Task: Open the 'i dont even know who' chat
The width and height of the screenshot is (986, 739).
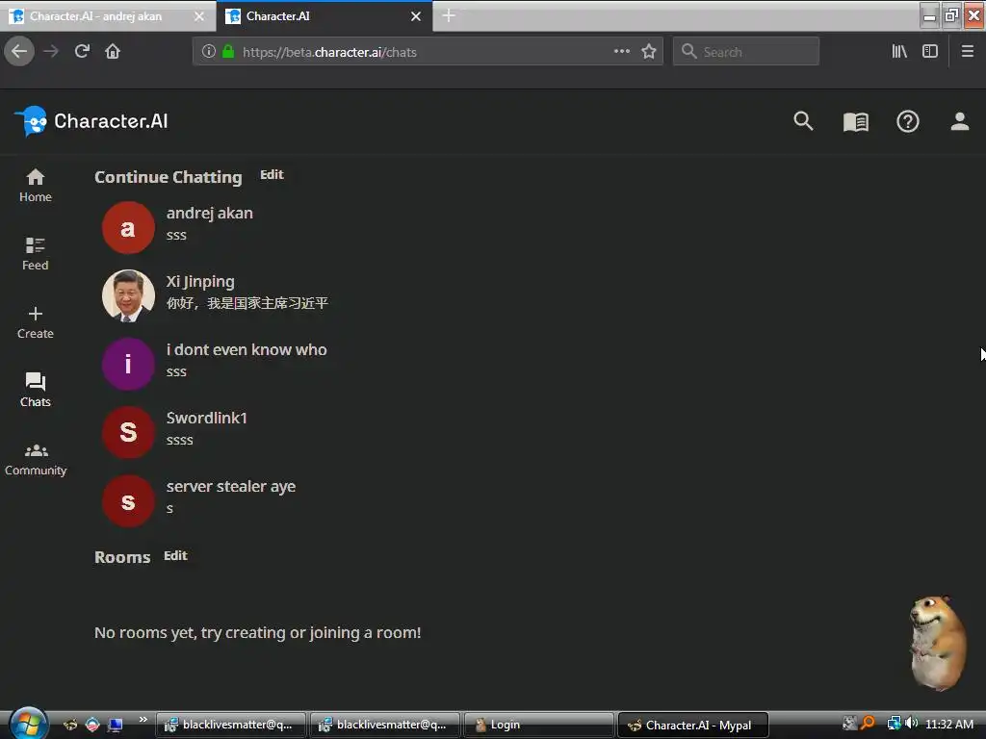Action: pyautogui.click(x=215, y=364)
